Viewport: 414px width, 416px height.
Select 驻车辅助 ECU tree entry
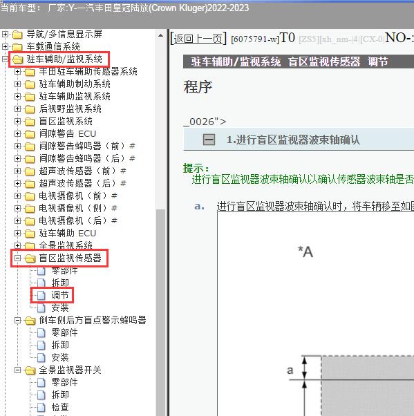coord(68,233)
